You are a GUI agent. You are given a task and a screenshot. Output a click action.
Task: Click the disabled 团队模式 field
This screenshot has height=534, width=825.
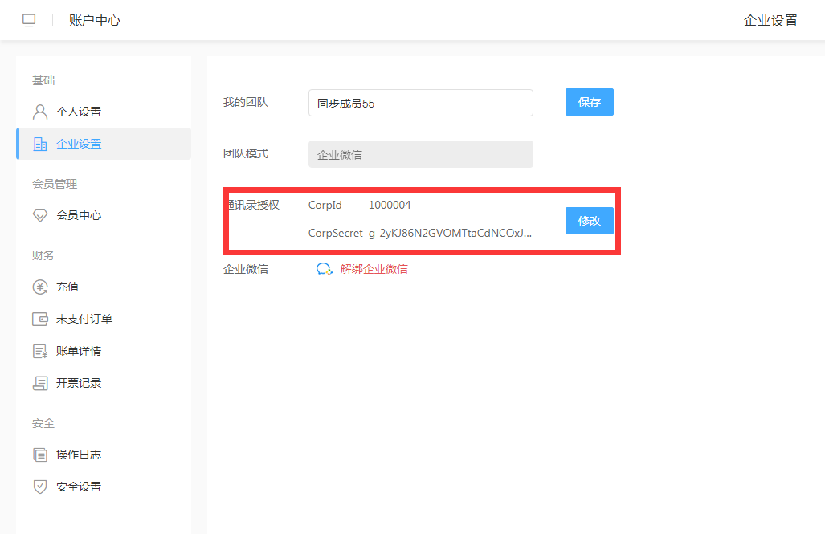tap(420, 154)
